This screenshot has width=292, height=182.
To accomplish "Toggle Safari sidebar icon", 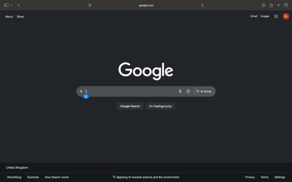I will click(x=6, y=5).
